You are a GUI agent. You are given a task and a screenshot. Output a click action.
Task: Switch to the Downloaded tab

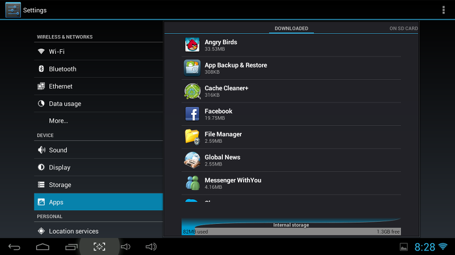point(291,29)
